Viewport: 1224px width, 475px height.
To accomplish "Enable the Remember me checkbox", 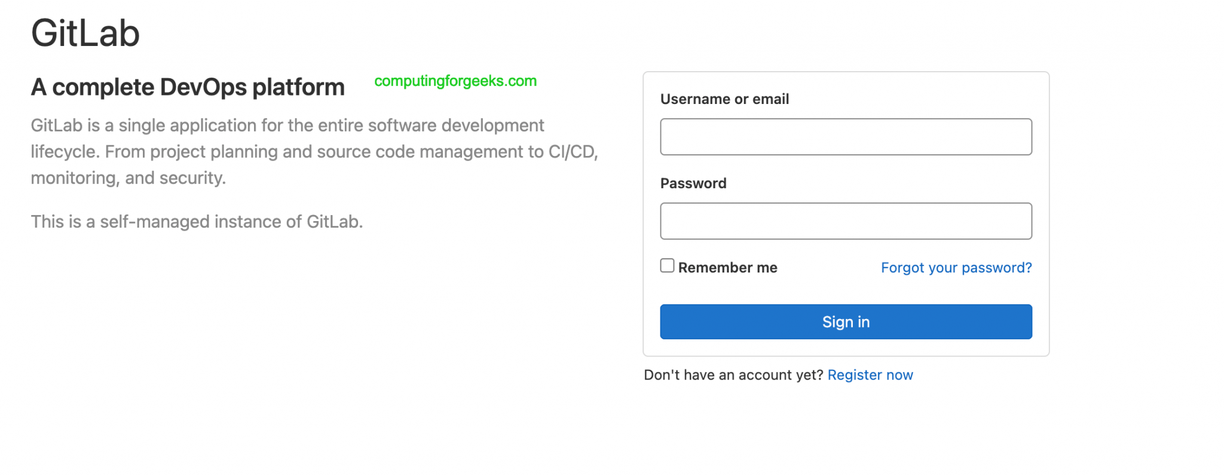I will (667, 266).
